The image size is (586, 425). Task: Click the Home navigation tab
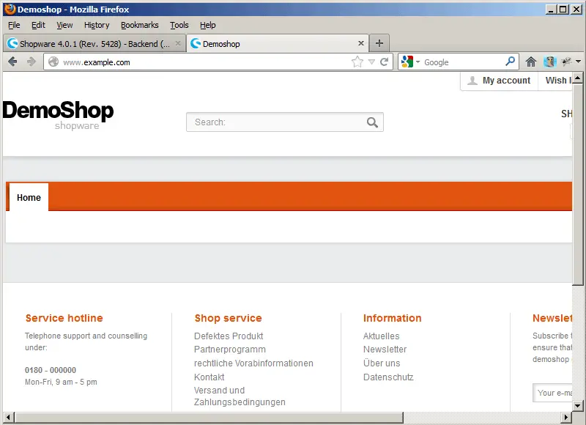point(29,198)
